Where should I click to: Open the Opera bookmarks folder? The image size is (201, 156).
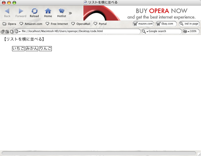pyautogui.click(x=10, y=24)
